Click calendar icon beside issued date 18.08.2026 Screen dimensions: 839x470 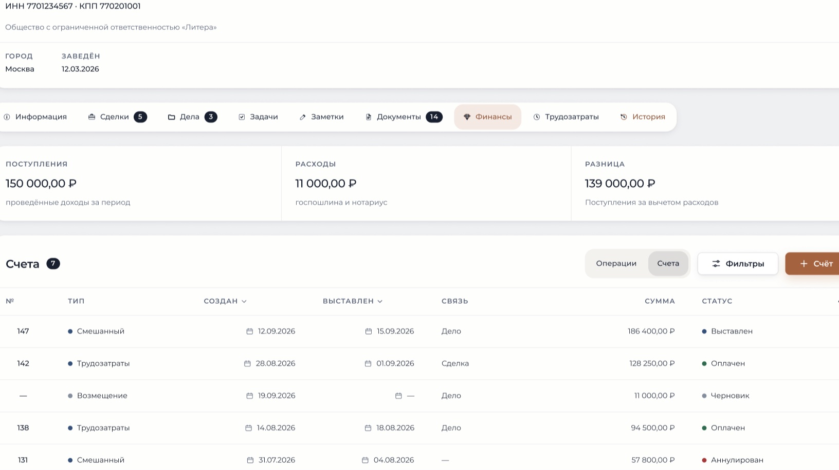point(368,428)
